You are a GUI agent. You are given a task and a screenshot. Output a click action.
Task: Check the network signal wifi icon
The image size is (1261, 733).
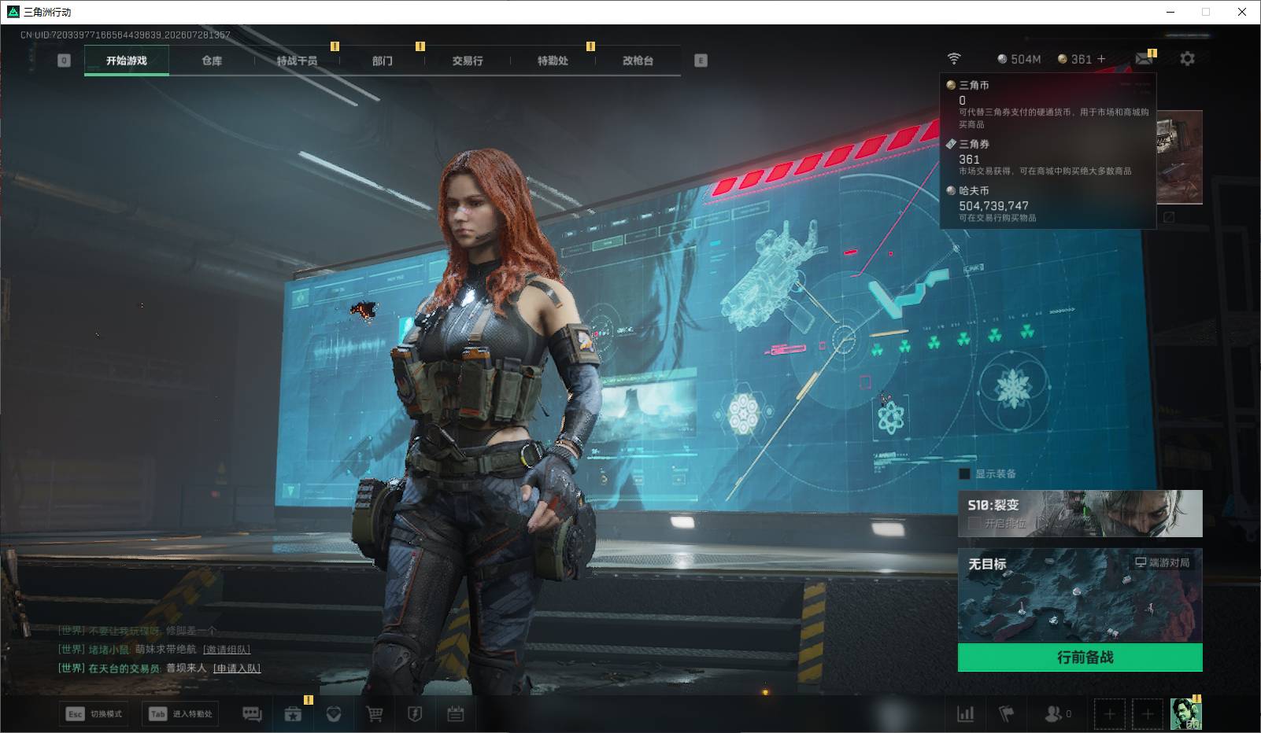pos(954,59)
